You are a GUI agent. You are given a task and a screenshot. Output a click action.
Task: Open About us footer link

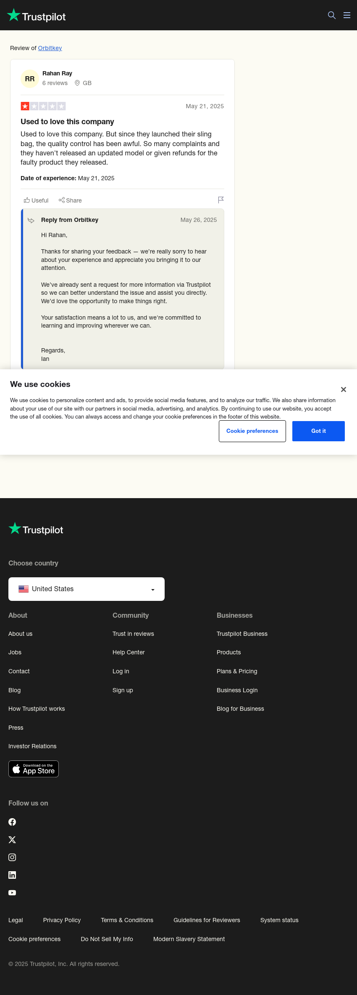(20, 634)
